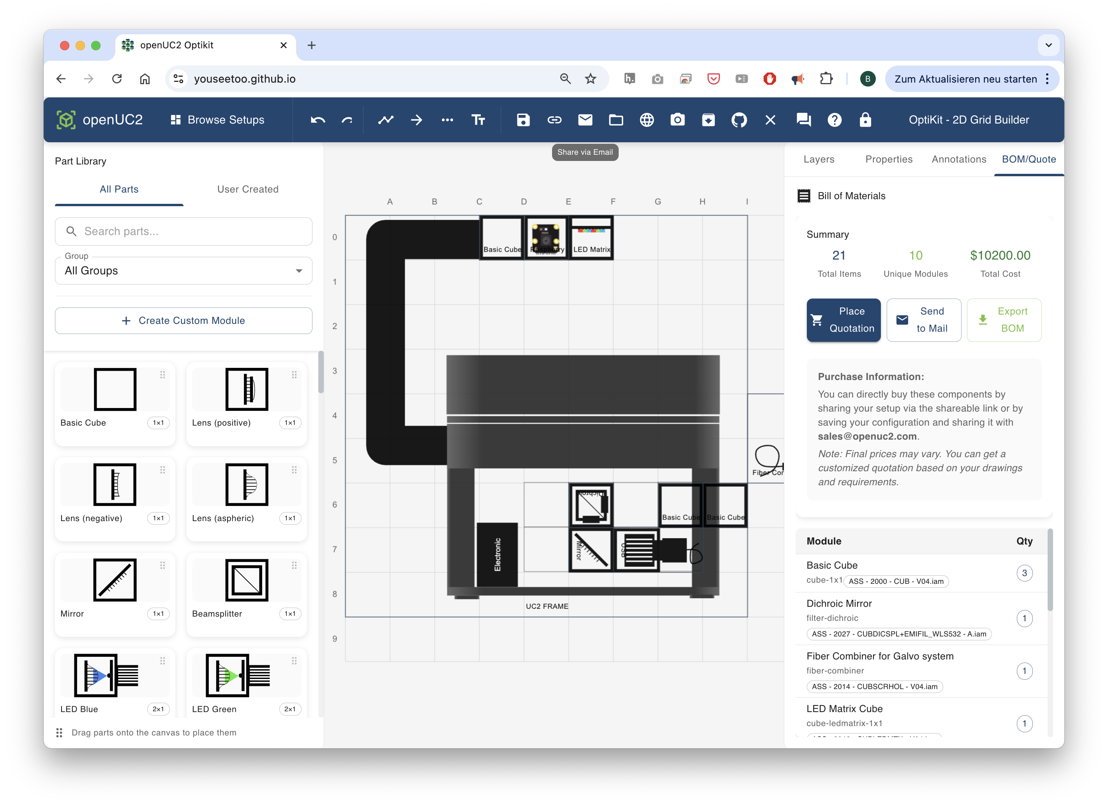Click the Export BOM button

[x=1004, y=320]
